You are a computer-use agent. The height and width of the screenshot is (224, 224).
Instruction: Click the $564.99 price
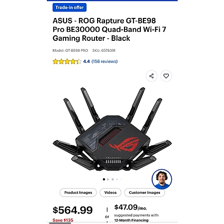click(x=73, y=210)
